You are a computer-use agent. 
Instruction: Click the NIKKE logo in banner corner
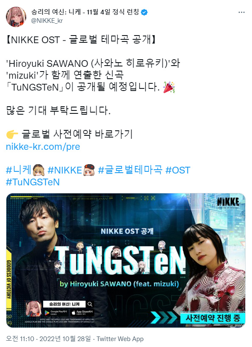click(228, 203)
